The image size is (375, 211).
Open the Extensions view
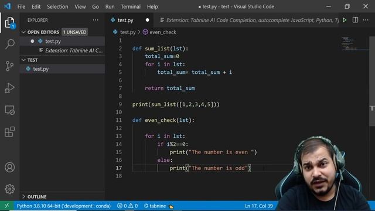[x=9, y=132]
